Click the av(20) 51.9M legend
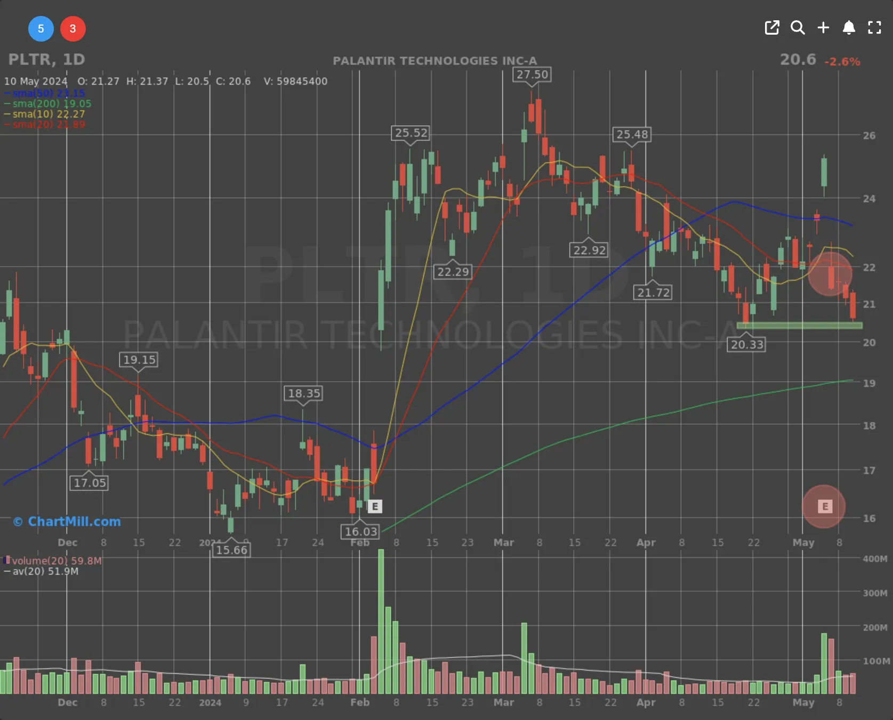 click(41, 571)
